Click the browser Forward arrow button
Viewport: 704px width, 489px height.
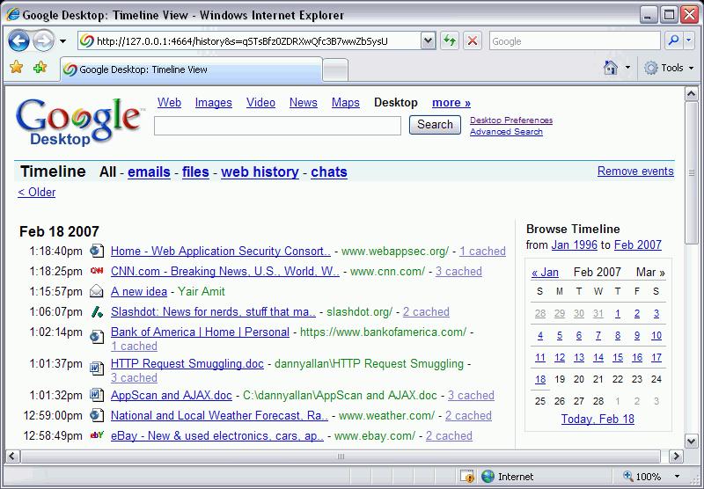tap(44, 41)
